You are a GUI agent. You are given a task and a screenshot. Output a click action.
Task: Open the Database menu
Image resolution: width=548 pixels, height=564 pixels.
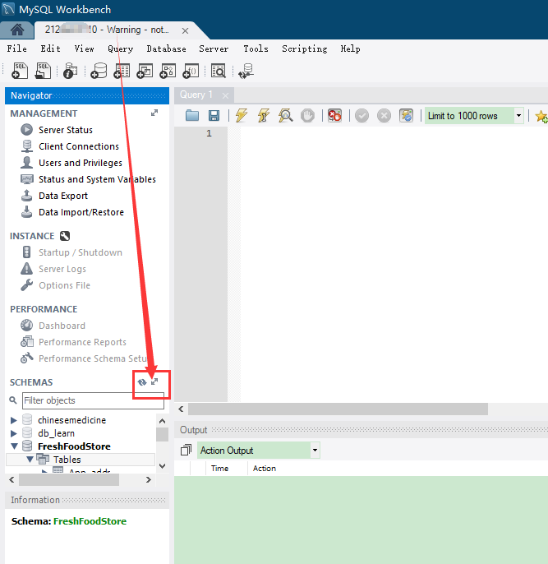167,49
